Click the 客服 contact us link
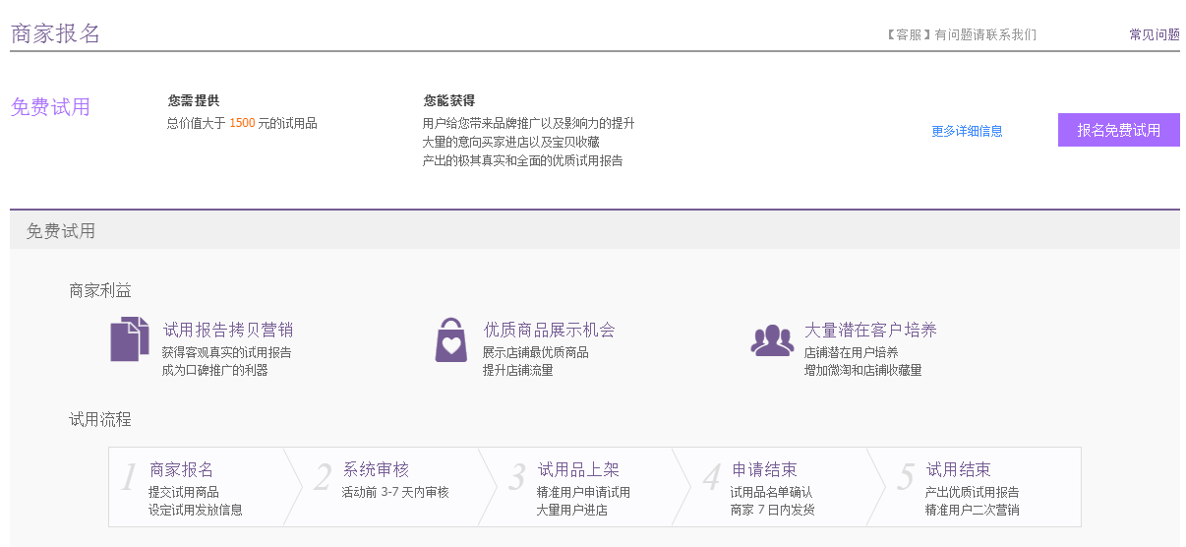This screenshot has width=1186, height=547. click(961, 34)
